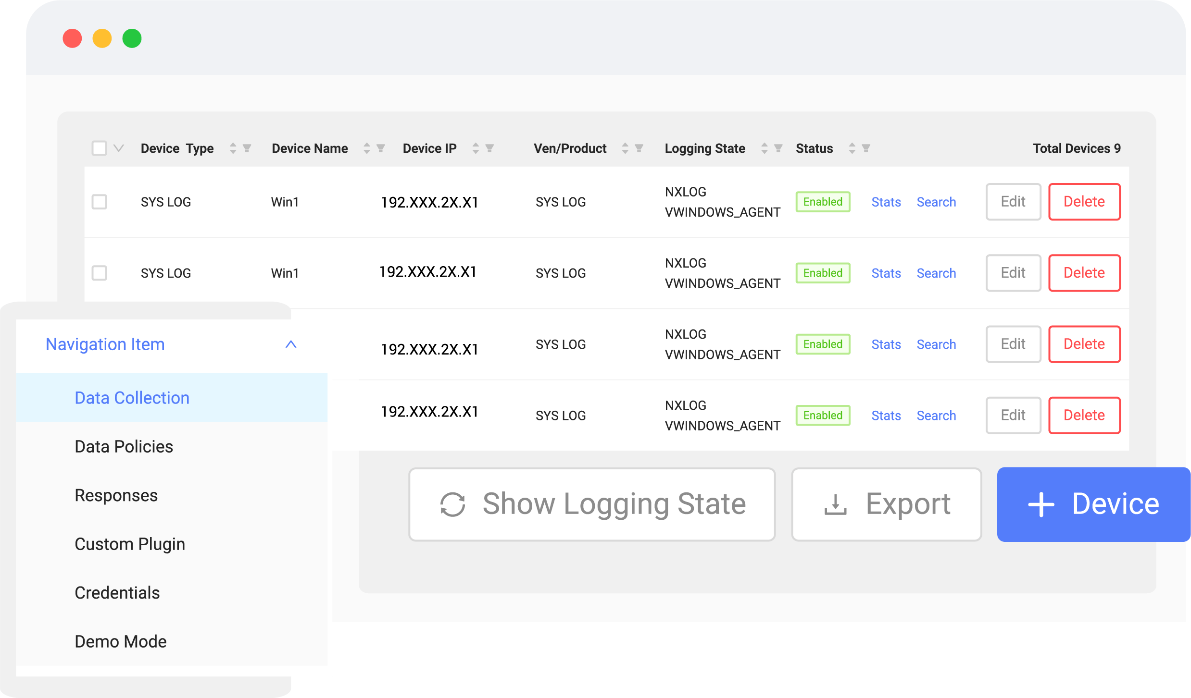Click the sort arrows on Ven/Product column
Viewport: 1191px width, 698px height.
point(625,148)
